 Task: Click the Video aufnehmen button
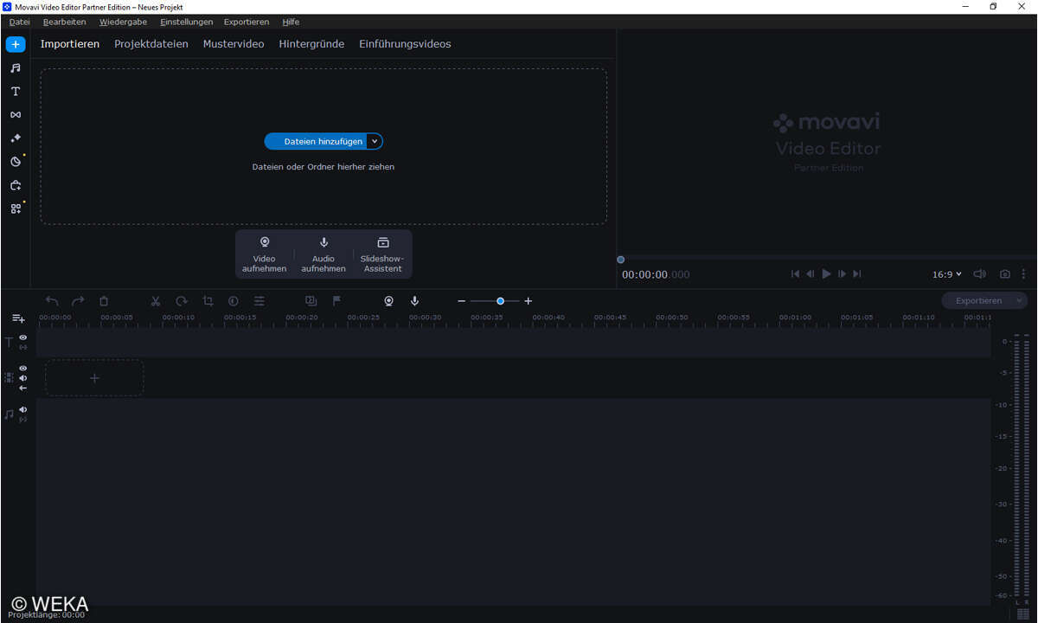[x=265, y=254]
